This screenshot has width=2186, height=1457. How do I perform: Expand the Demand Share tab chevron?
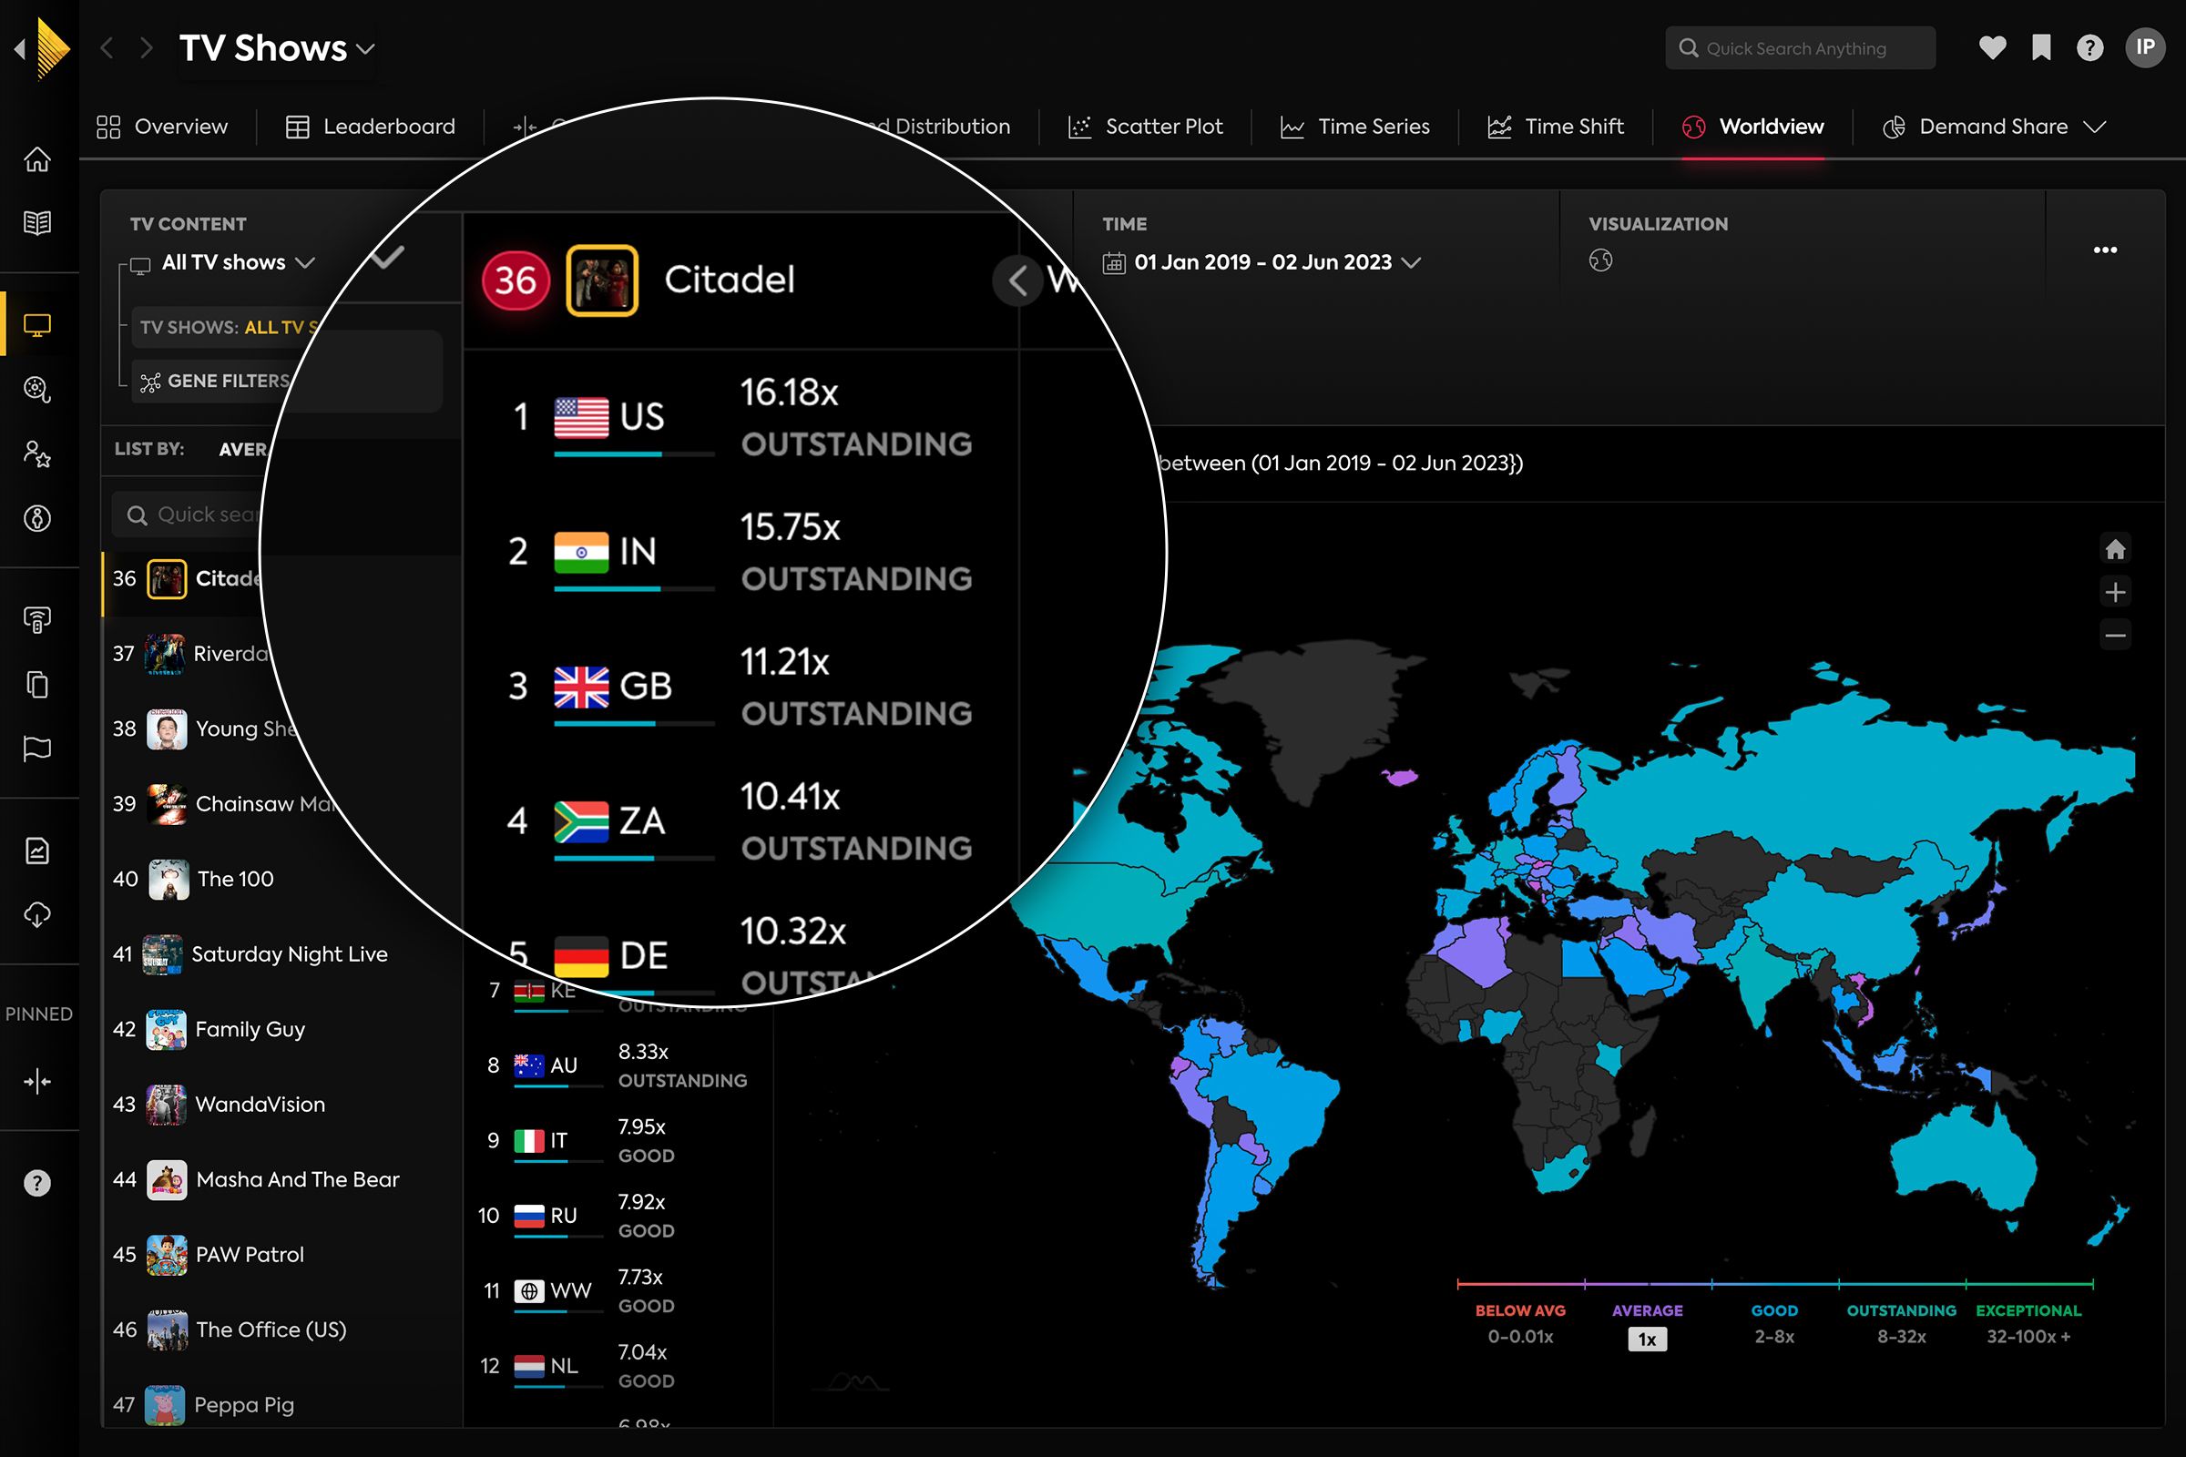tap(2094, 127)
